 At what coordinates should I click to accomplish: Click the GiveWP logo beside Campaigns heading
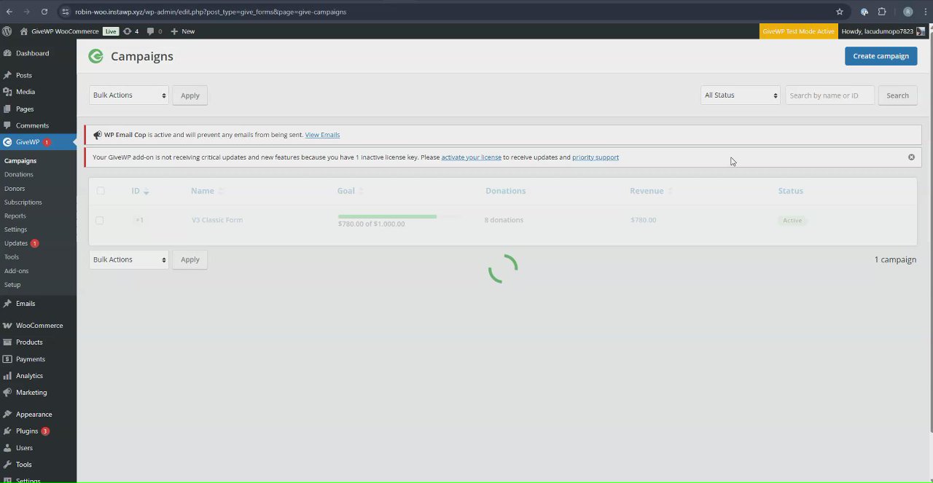[x=96, y=56]
